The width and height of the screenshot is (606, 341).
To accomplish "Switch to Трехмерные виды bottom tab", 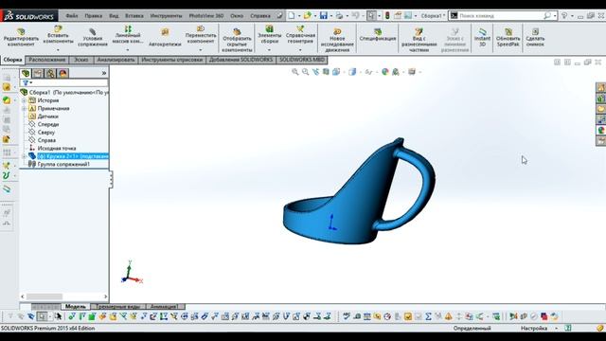I will pos(117,307).
